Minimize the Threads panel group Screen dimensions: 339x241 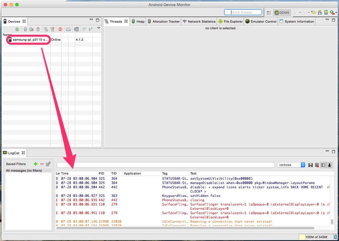[327, 20]
